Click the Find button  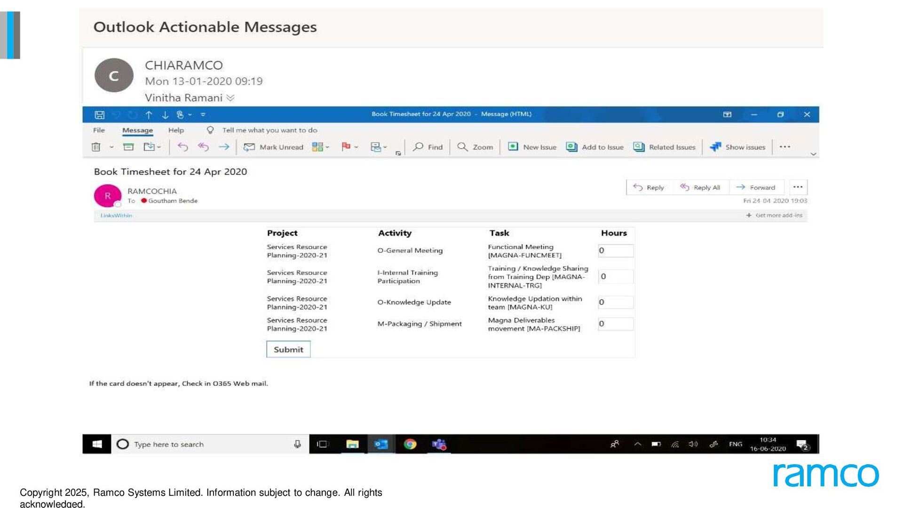428,147
